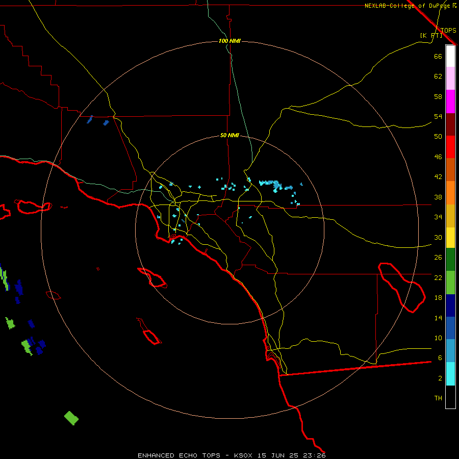Click the legend value 54
The width and height of the screenshot is (459, 459).
(x=438, y=116)
